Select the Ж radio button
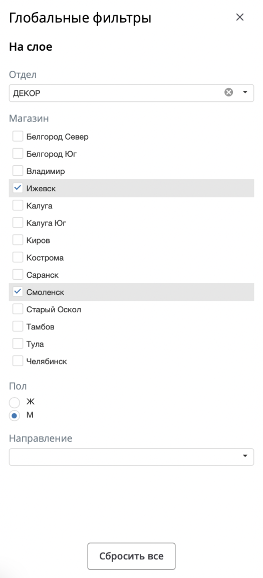 pos(15,403)
